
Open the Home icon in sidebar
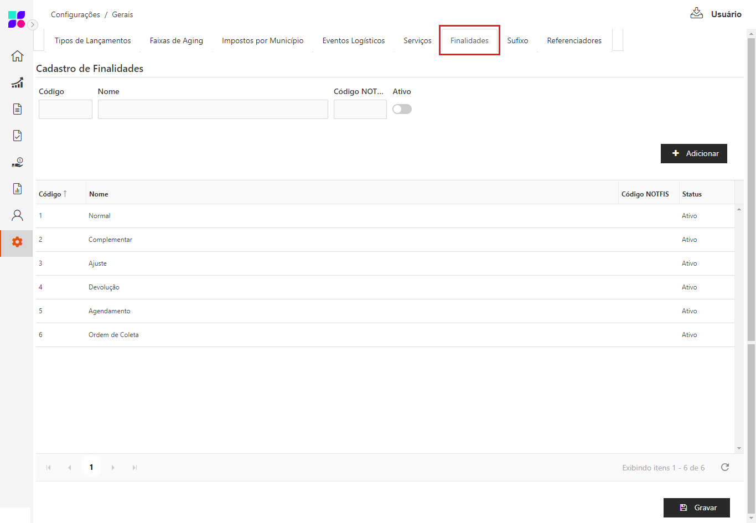click(x=17, y=56)
